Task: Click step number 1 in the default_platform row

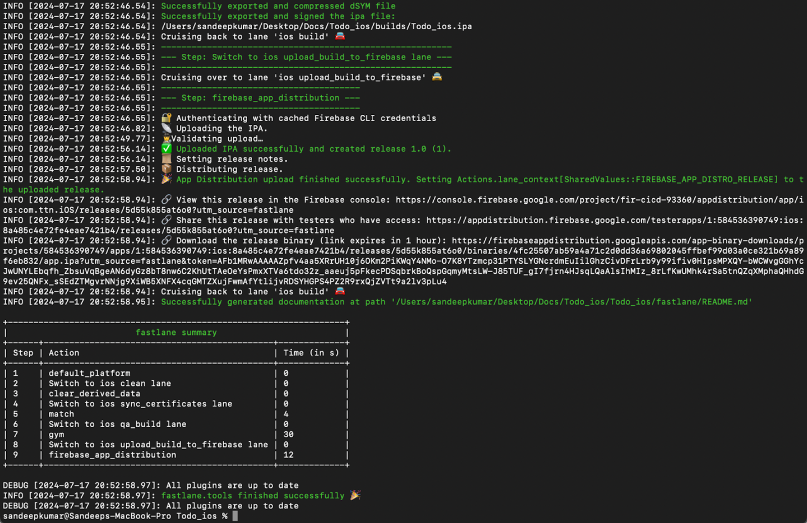Action: click(x=16, y=373)
